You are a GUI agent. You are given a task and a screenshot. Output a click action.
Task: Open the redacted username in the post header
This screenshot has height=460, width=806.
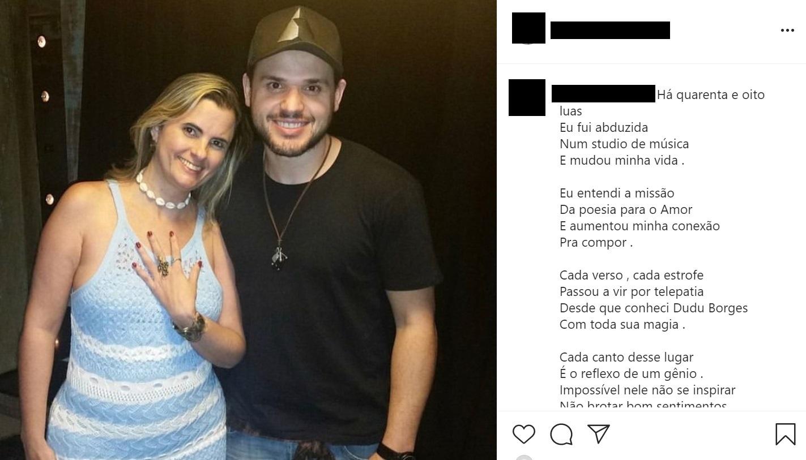click(610, 30)
